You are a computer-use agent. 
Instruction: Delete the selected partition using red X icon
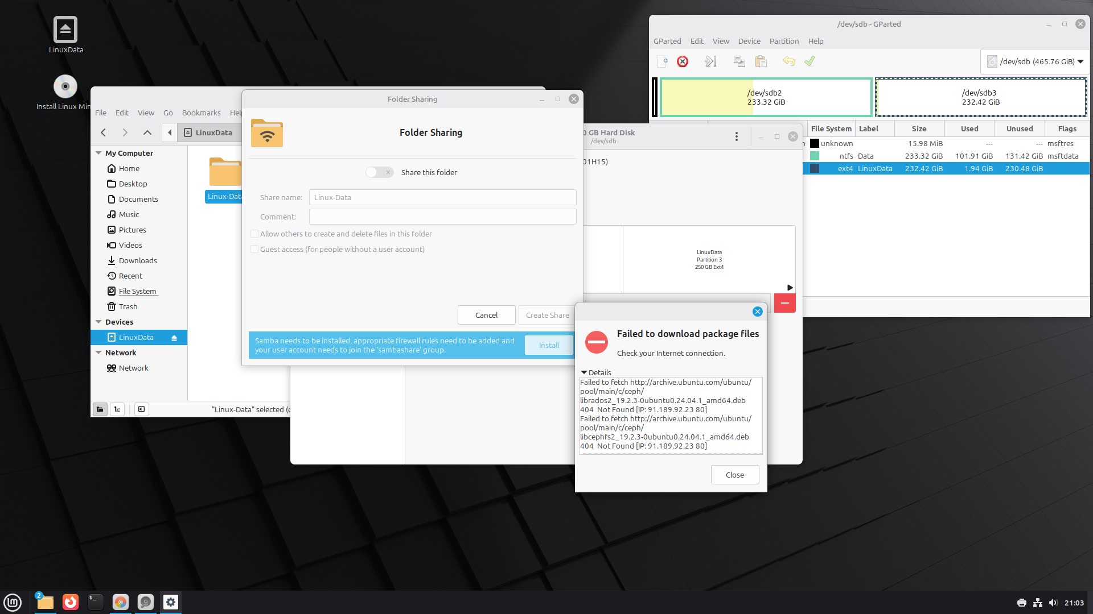(682, 61)
